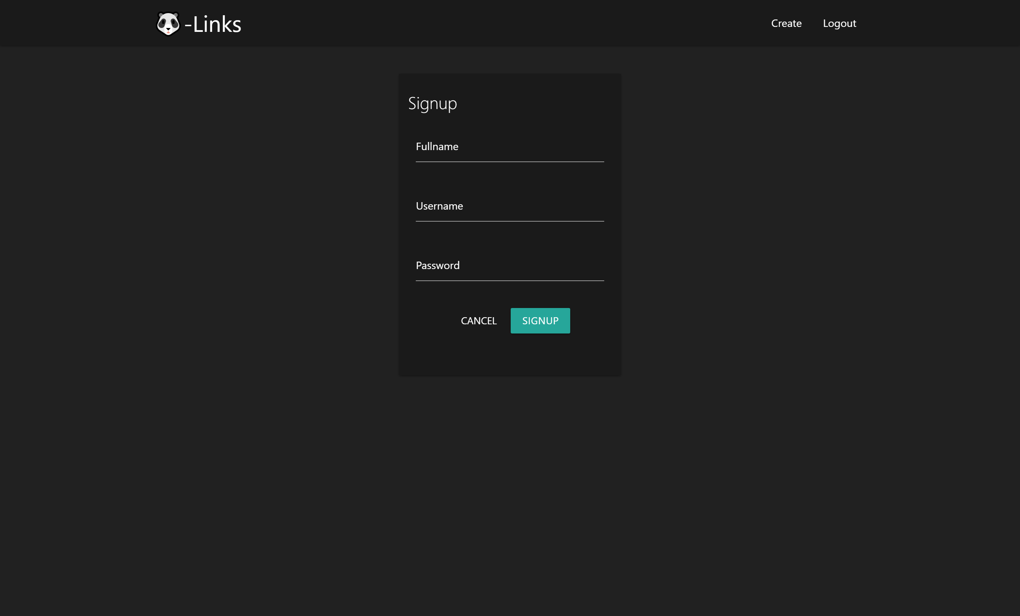Click the panda logo icon
Viewport: 1020px width, 616px height.
(x=168, y=24)
